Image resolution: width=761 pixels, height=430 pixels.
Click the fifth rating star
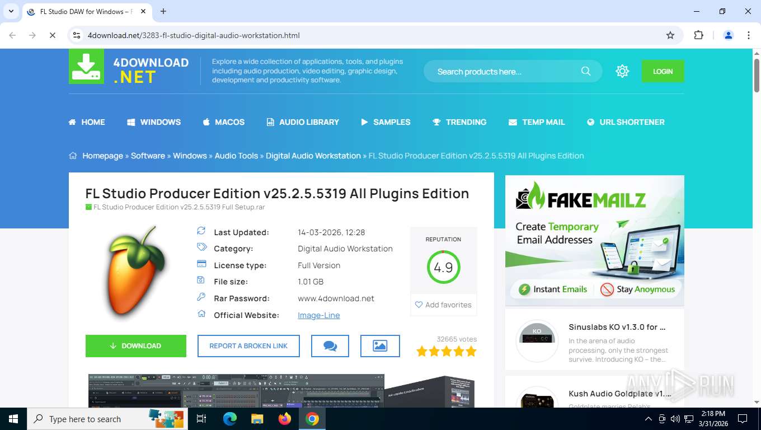[x=471, y=352]
